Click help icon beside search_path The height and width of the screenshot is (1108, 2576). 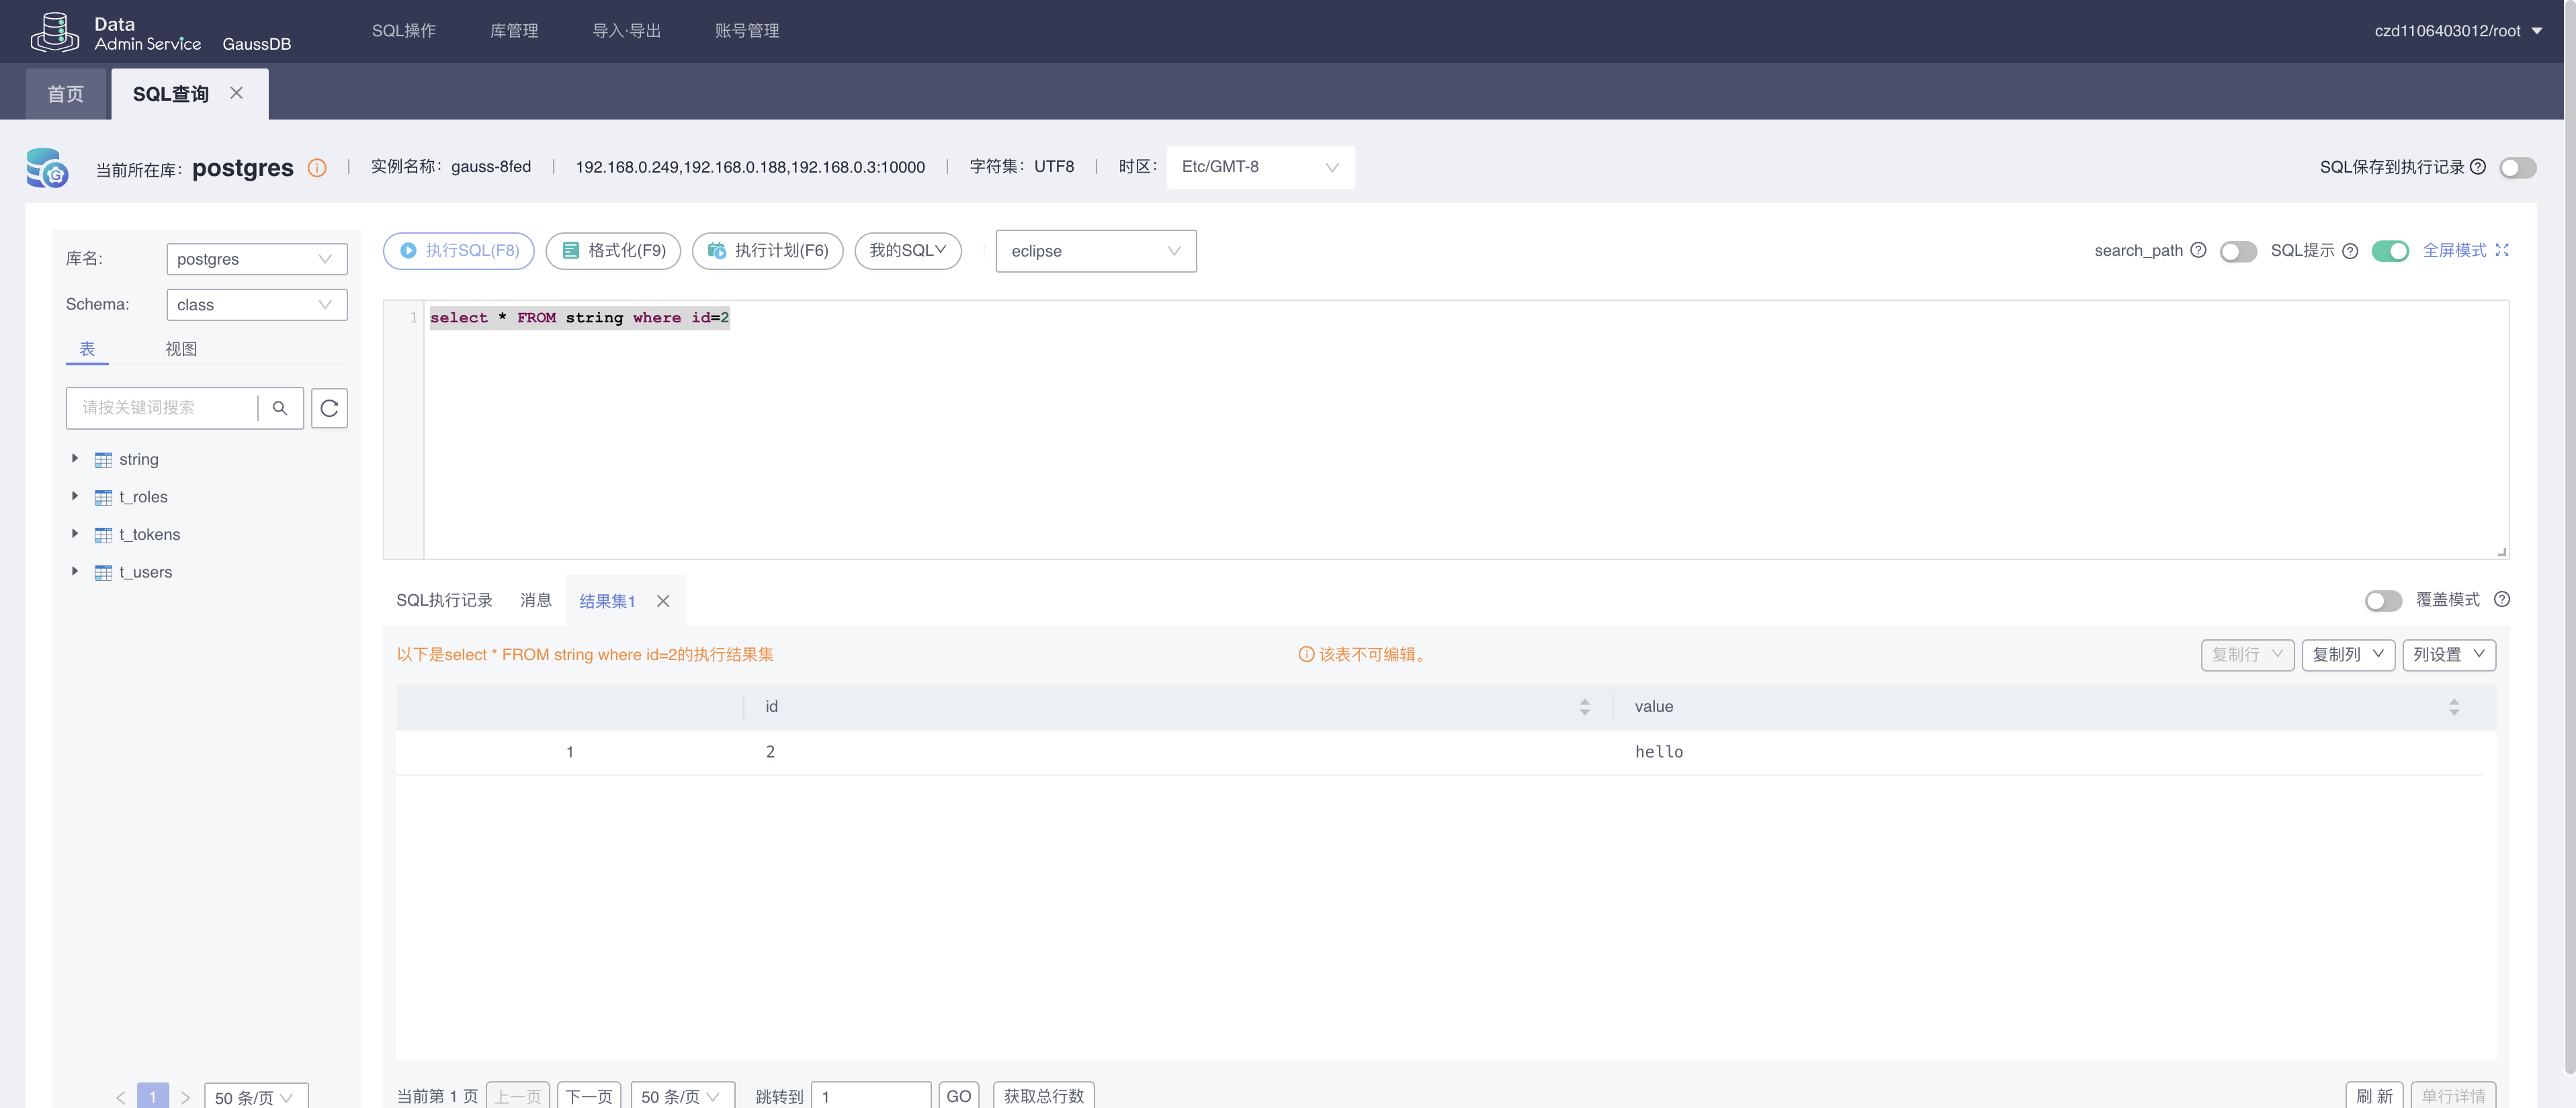click(2198, 250)
